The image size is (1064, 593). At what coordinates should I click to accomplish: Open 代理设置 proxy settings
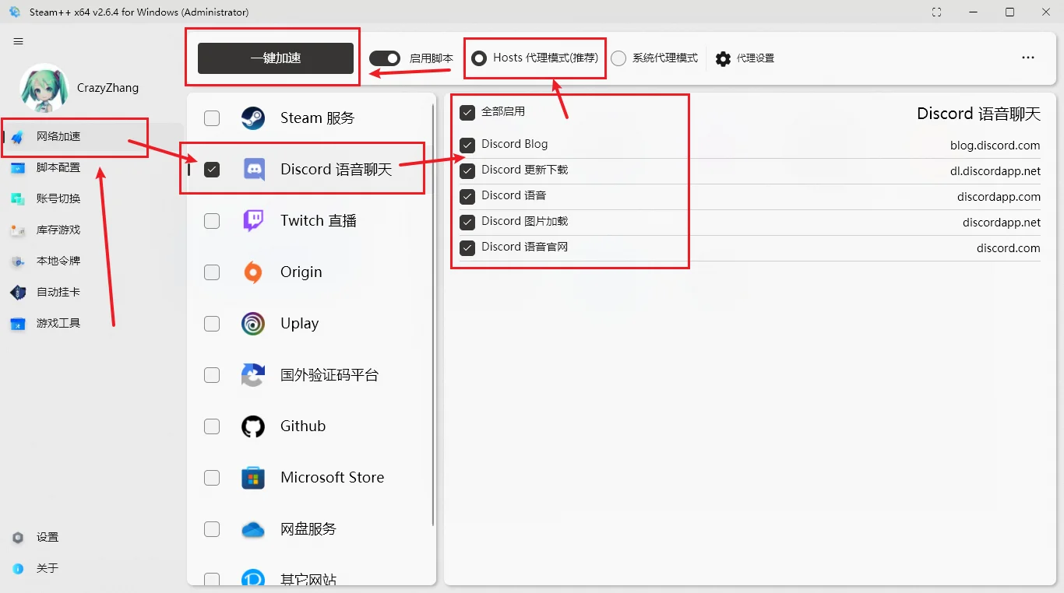click(745, 58)
